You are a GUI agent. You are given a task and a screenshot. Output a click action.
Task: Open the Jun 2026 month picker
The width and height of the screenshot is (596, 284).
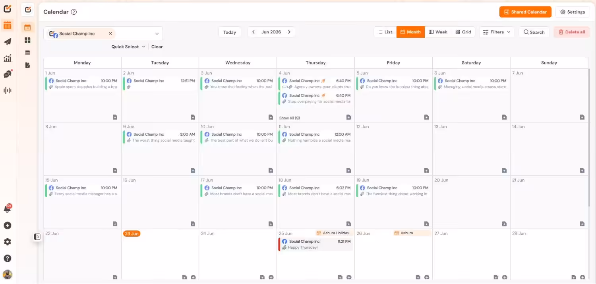[271, 32]
